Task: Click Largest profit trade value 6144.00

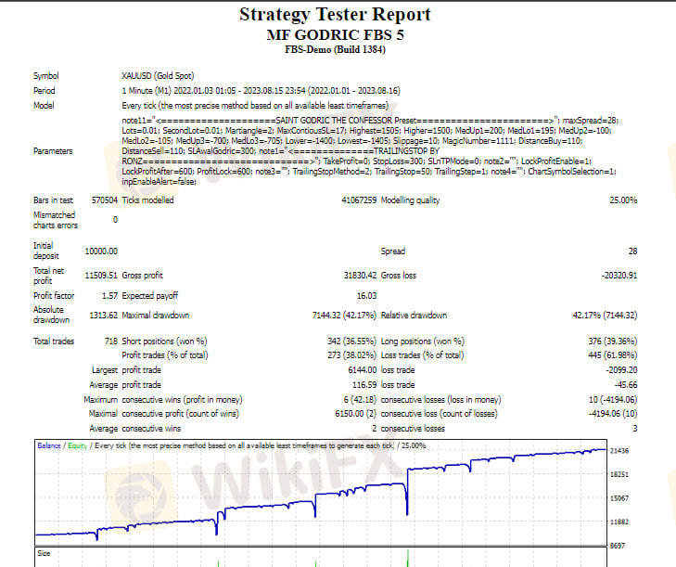Action: [x=363, y=369]
